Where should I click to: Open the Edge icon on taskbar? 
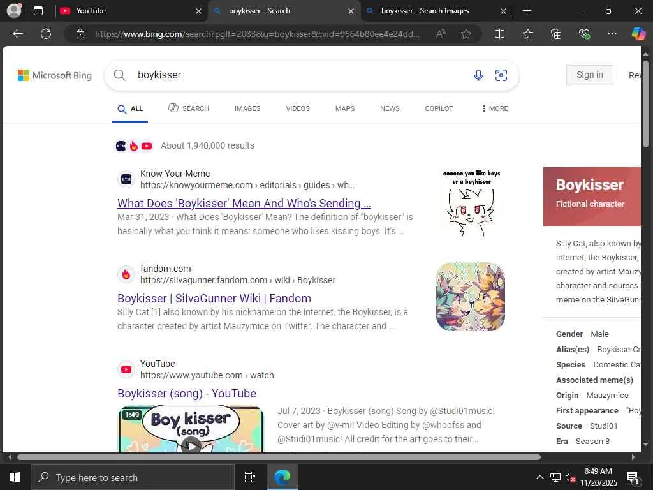pos(282,477)
